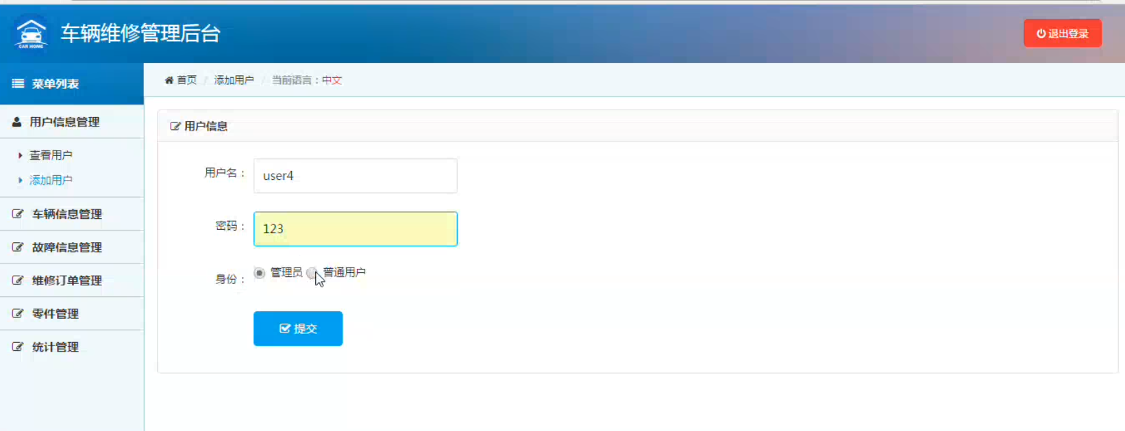Expand the 维修订单管理 menu section
The image size is (1125, 431).
click(x=72, y=280)
